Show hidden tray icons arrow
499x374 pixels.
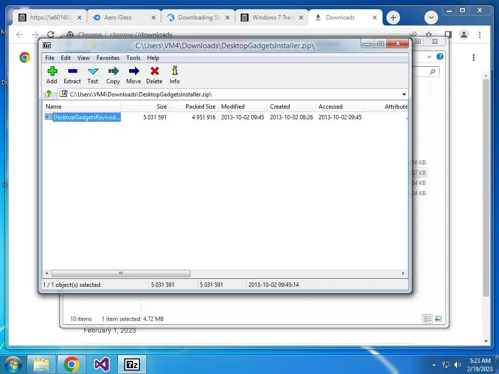pyautogui.click(x=434, y=365)
